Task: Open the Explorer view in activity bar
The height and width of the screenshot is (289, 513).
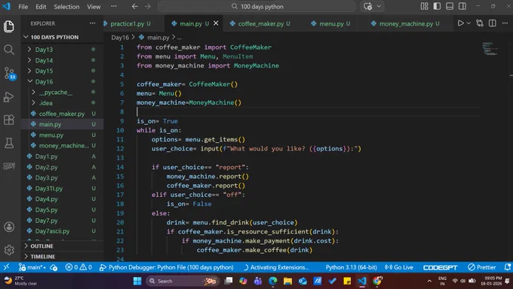Action: coord(9,26)
